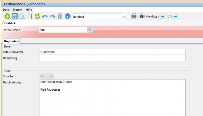This screenshot has height=116, width=203.
Task: Click the edit notepad icon in toolbar
Action: 30,16
